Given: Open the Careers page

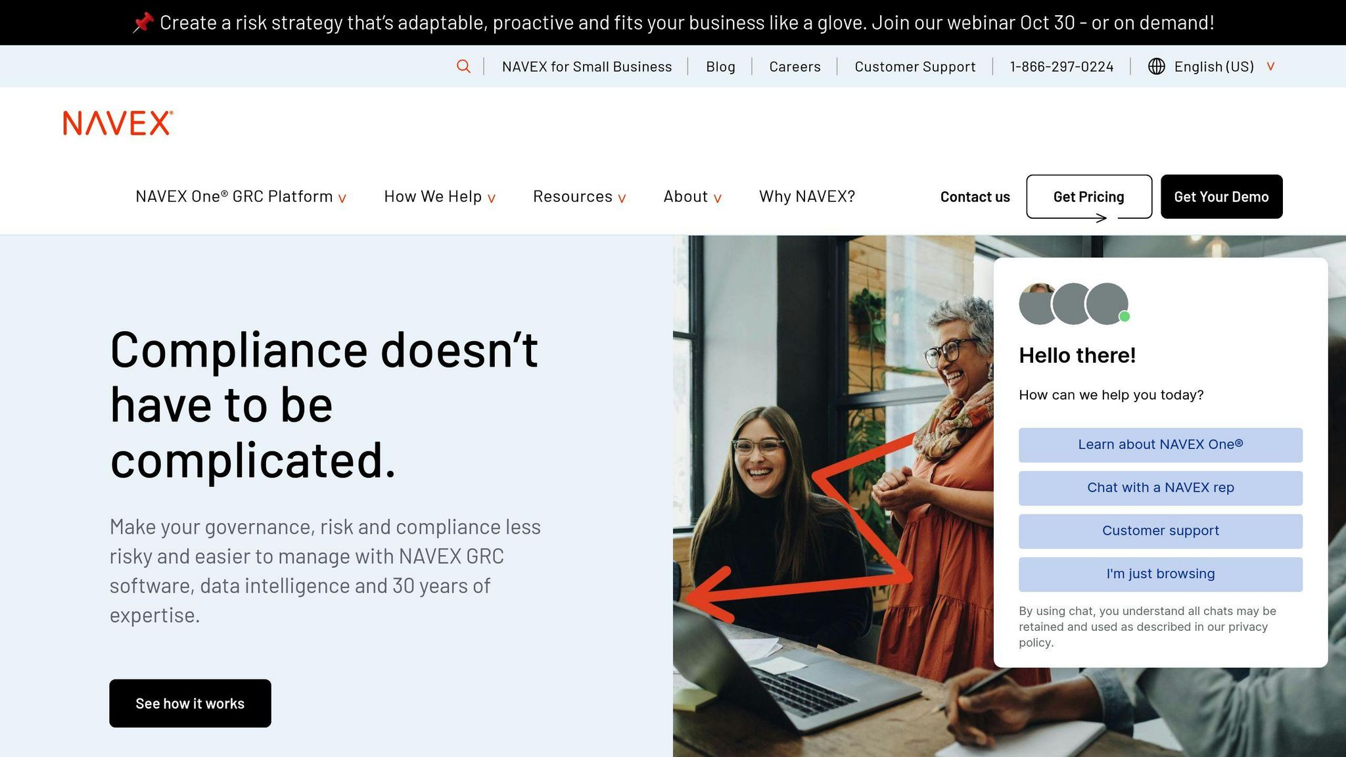Looking at the screenshot, I should [795, 66].
